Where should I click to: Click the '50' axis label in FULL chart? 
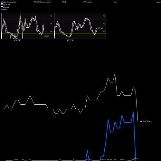(x=104, y=24)
